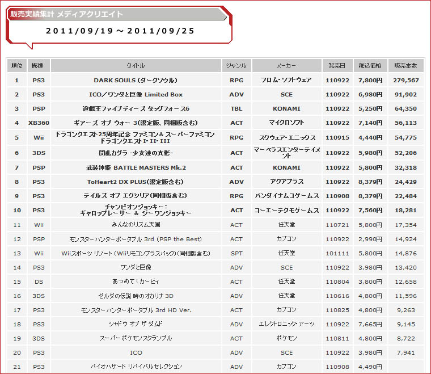
Task: Click the 順位 column header
Action: [17, 65]
